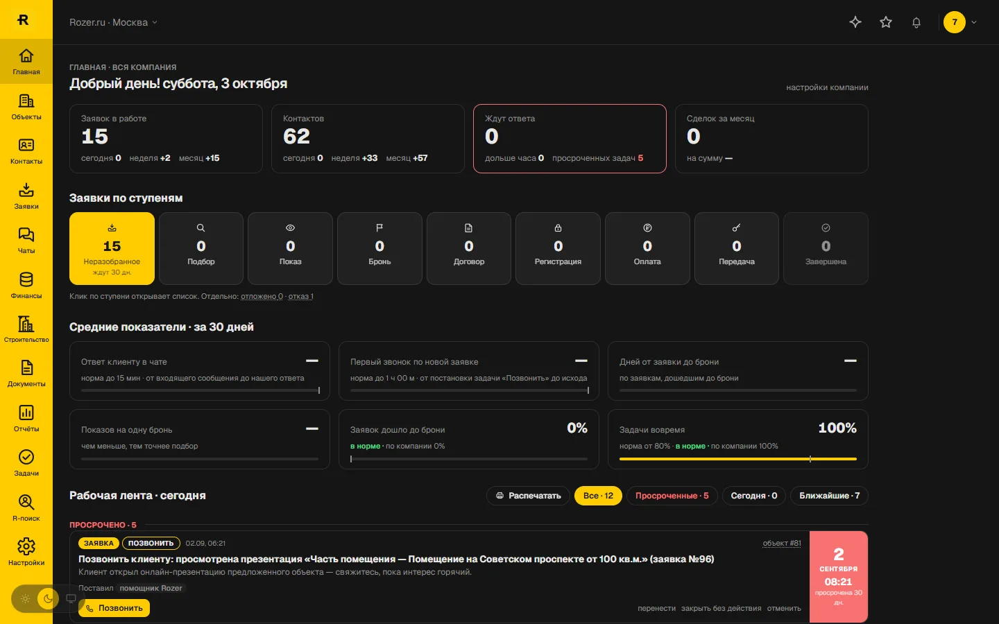Click the Задачи вовремя progress bar

(x=738, y=459)
